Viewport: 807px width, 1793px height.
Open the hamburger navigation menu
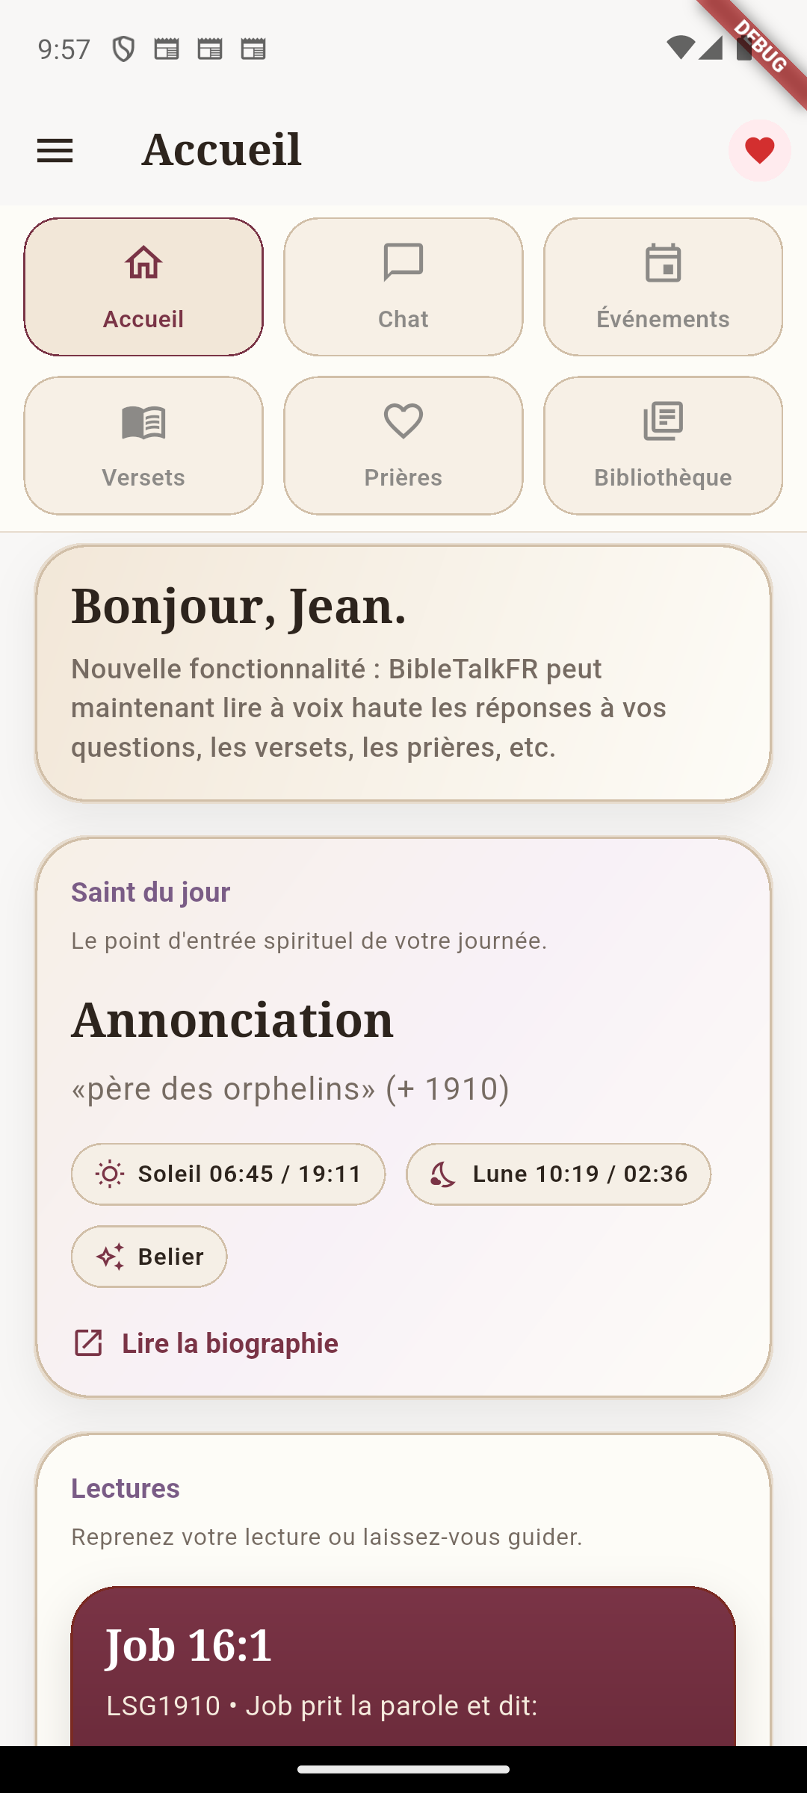coord(55,151)
